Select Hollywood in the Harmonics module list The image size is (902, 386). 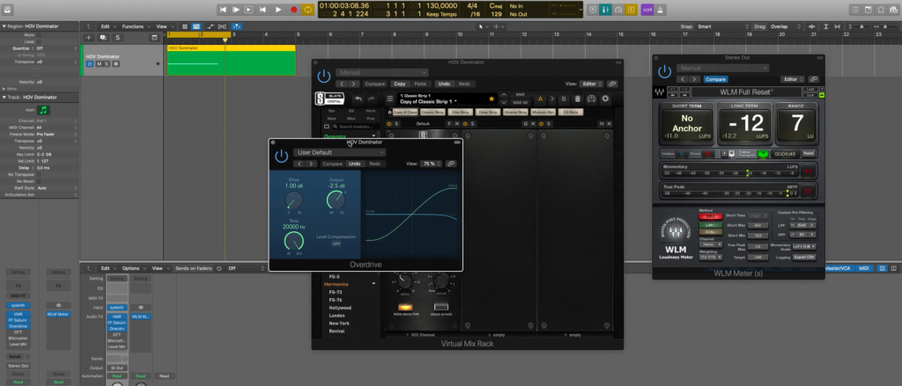(x=340, y=308)
